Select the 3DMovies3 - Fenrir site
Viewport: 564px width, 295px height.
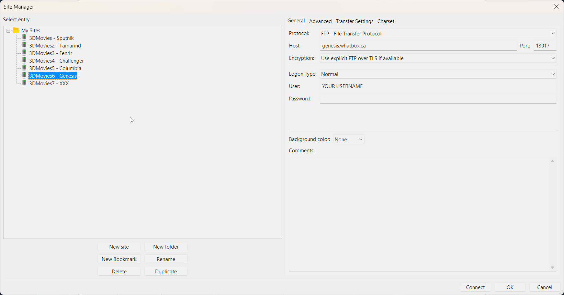coord(50,53)
